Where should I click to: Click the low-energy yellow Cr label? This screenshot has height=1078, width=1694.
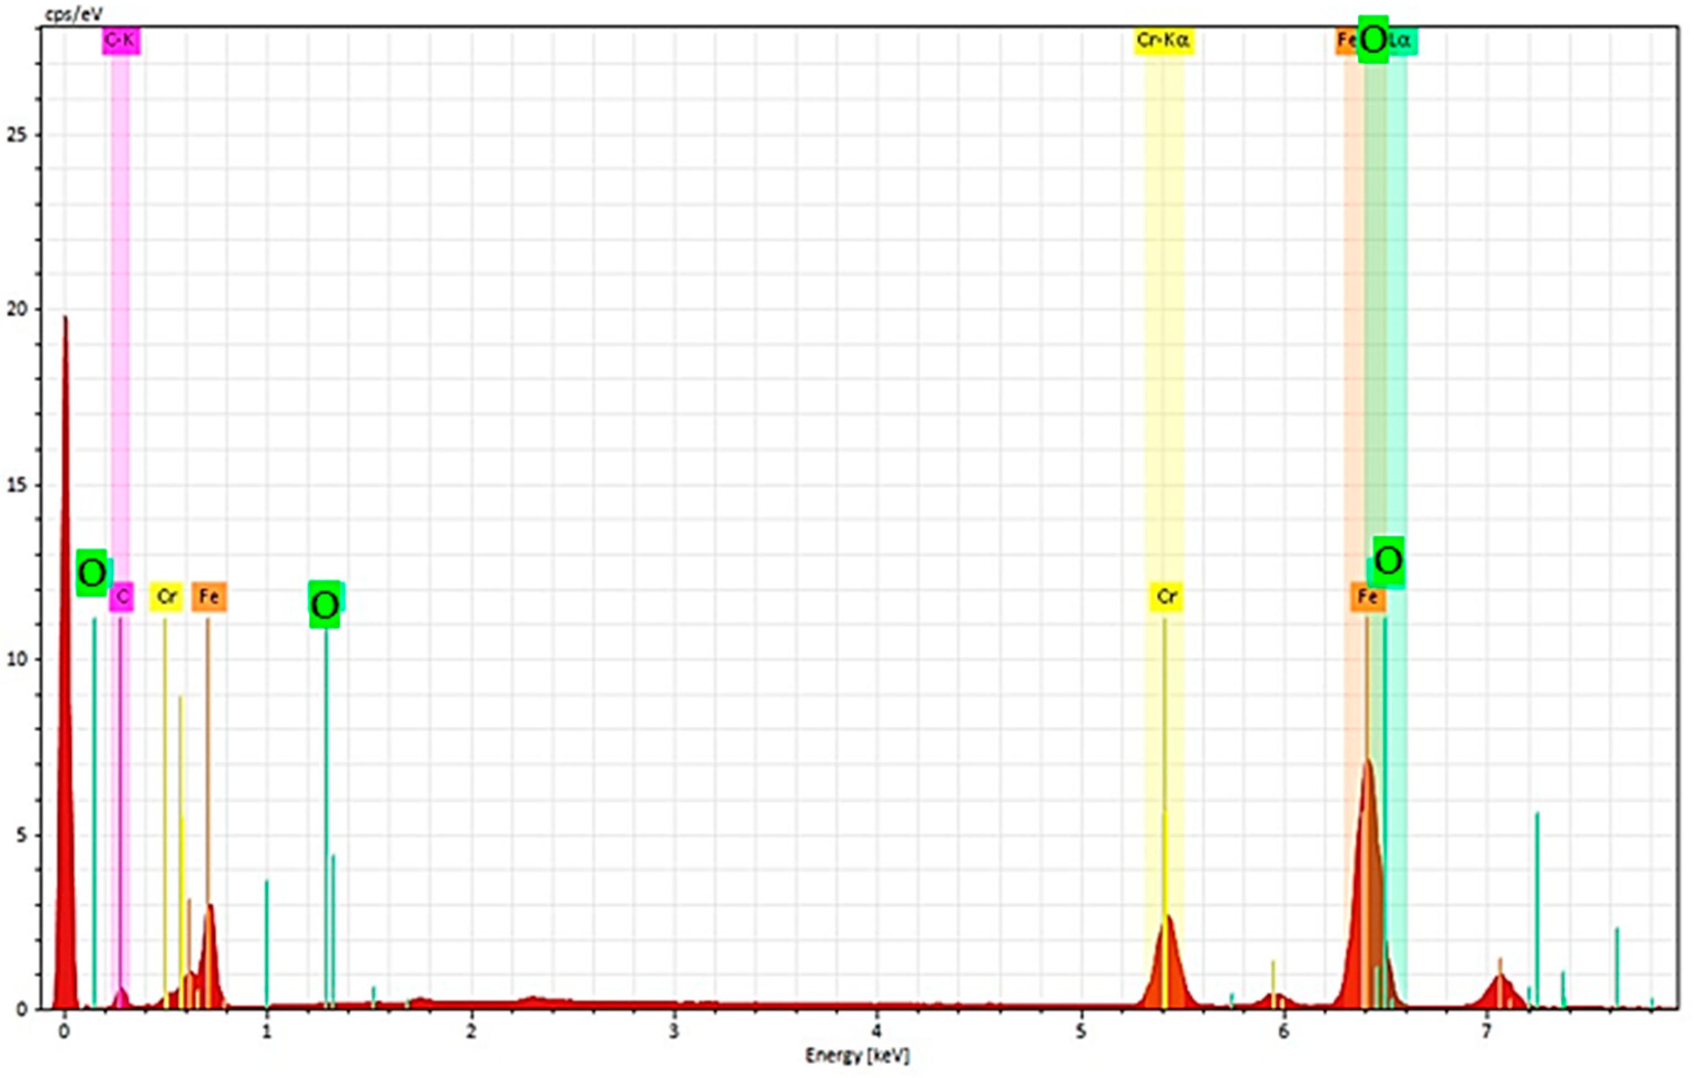(166, 597)
